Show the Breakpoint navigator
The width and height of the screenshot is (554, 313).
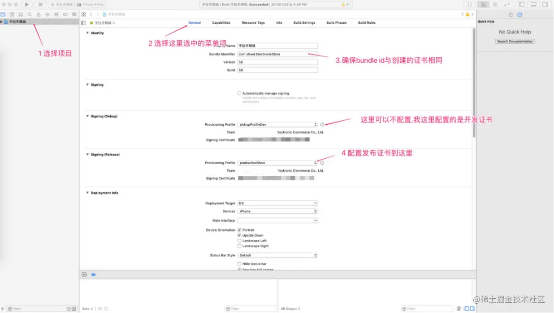click(x=65, y=14)
